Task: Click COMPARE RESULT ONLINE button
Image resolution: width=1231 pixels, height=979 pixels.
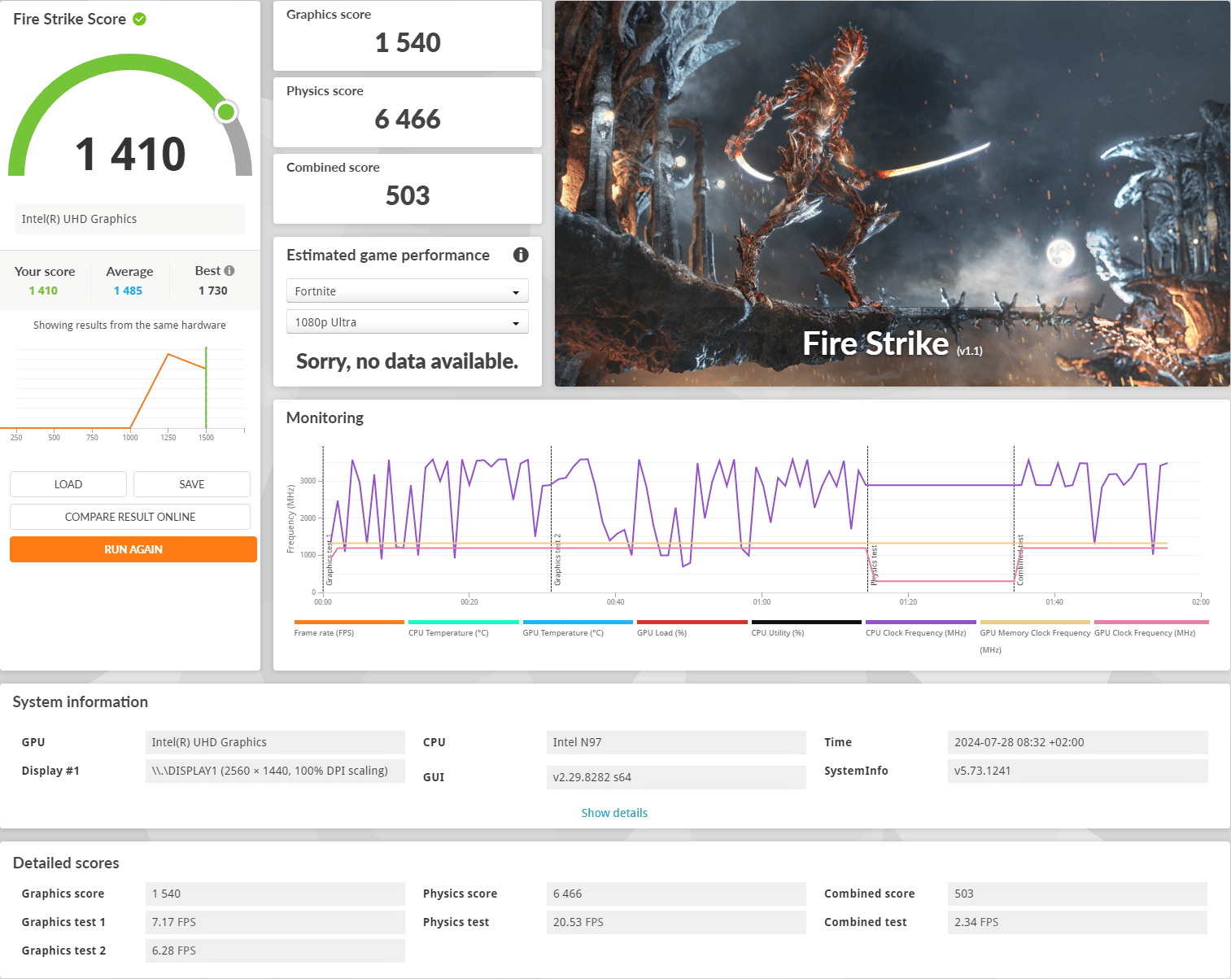Action: 130,517
